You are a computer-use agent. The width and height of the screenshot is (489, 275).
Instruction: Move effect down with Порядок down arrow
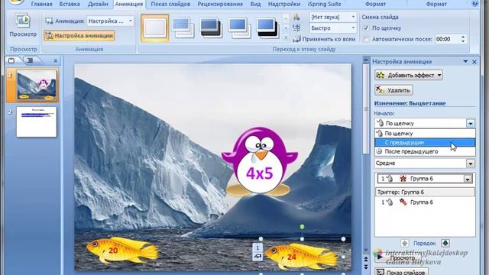coord(445,243)
